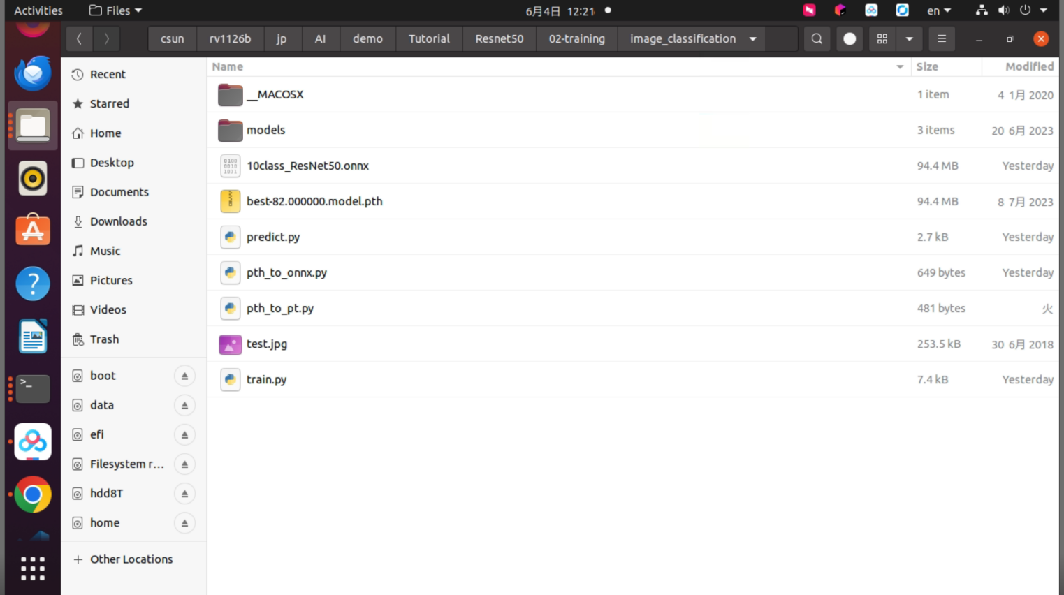Open the hamburger menu in Files
This screenshot has width=1064, height=595.
[942, 39]
